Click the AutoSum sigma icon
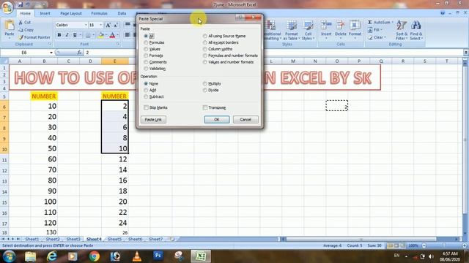The image size is (469, 263). (x=370, y=23)
